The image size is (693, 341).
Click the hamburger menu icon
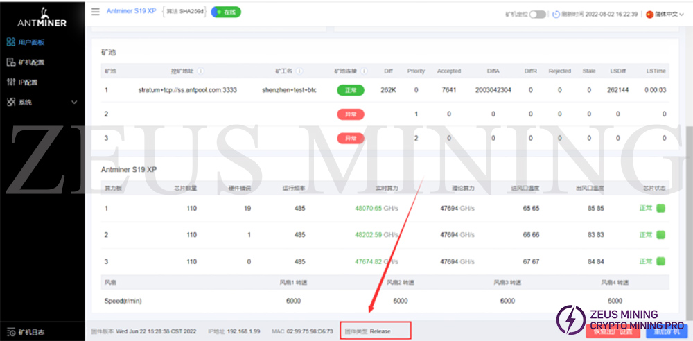[95, 12]
